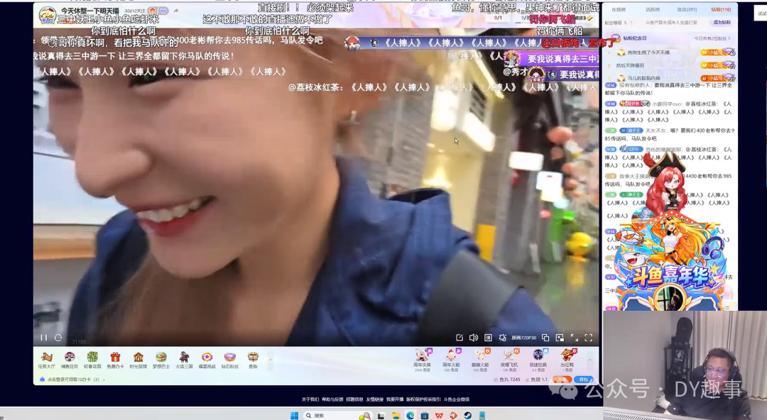Open picture-in-picture mini player
The height and width of the screenshot is (420, 767).
point(560,338)
